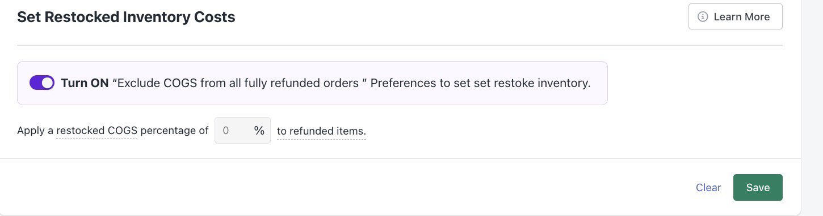823x216 pixels.
Task: Click the white knob of the switch
Action: point(48,83)
